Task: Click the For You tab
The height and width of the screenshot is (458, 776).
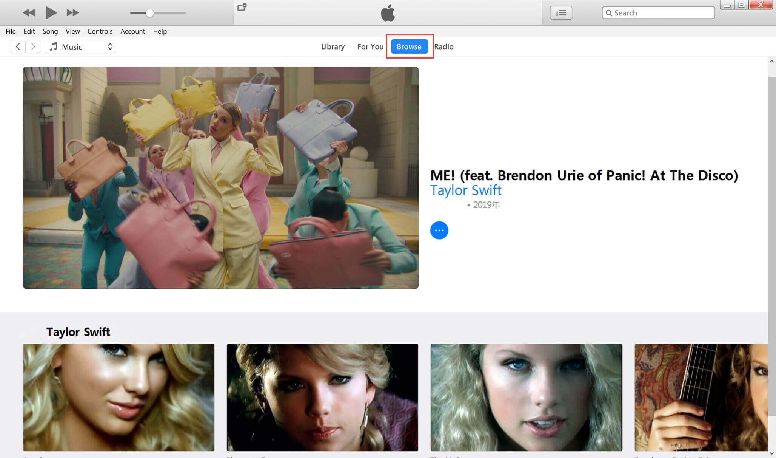Action: point(370,46)
